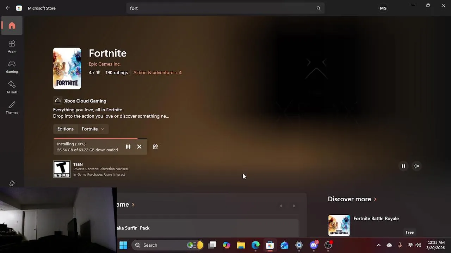This screenshot has width=451, height=253.
Task: Toggle mute on the trailer video
Action: point(416,166)
